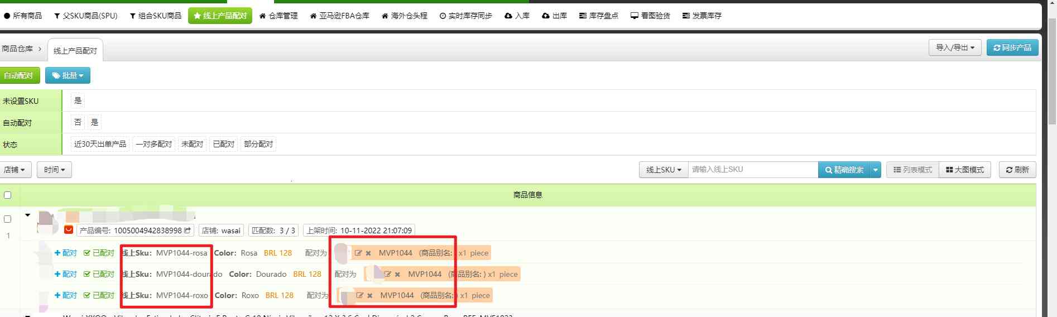Open 组合SKU商品 navigation item
The height and width of the screenshot is (317, 1057).
click(156, 16)
